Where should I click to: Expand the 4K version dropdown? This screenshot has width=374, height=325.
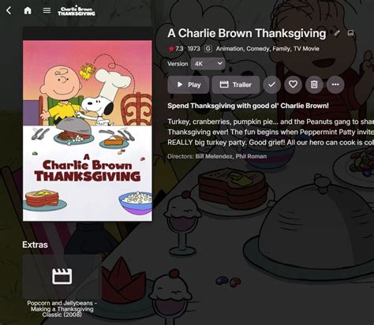click(x=208, y=64)
